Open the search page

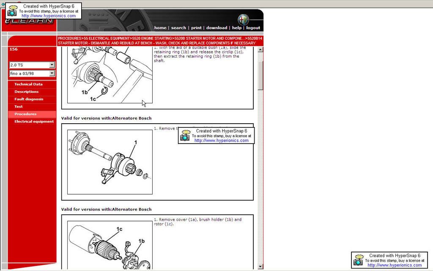coord(178,28)
